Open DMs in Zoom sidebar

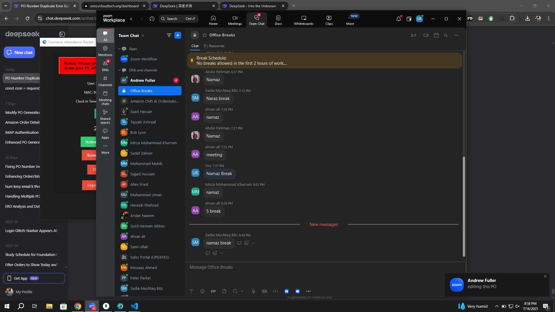(105, 66)
